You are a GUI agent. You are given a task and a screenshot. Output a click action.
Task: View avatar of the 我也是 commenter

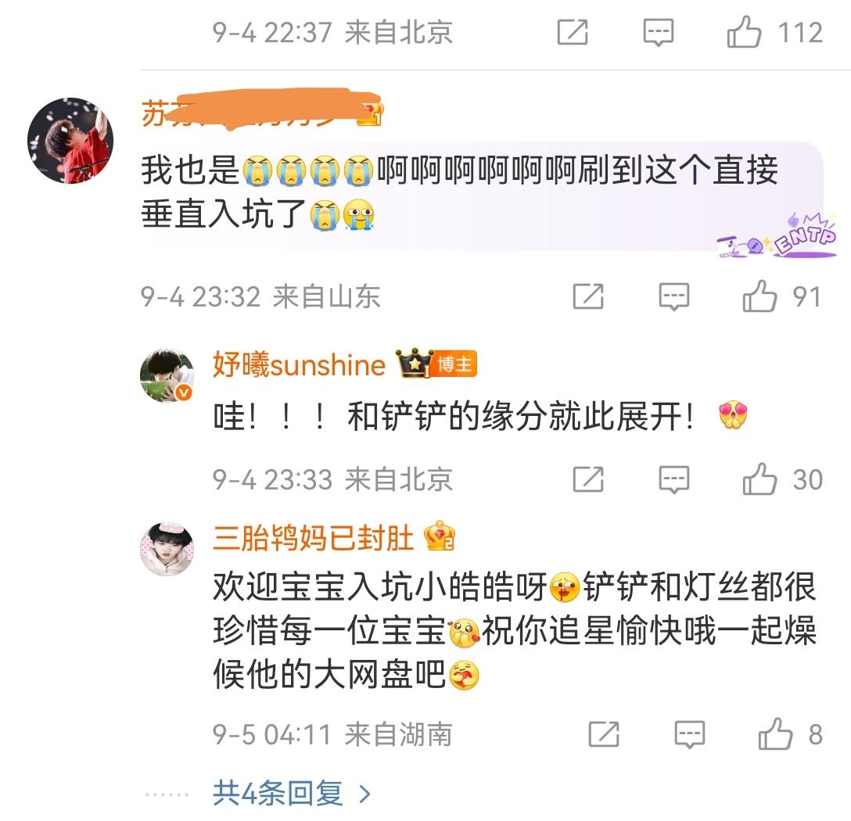(x=70, y=141)
